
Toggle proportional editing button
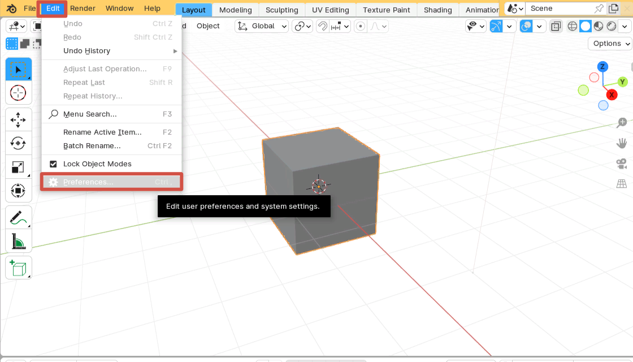coord(361,26)
